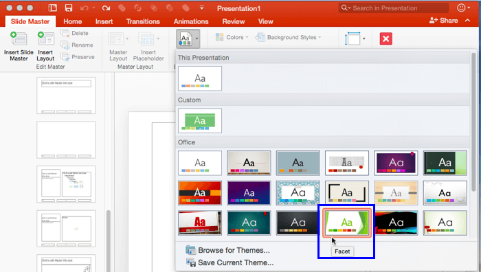Select the green Custom theme thumbnail

point(200,121)
